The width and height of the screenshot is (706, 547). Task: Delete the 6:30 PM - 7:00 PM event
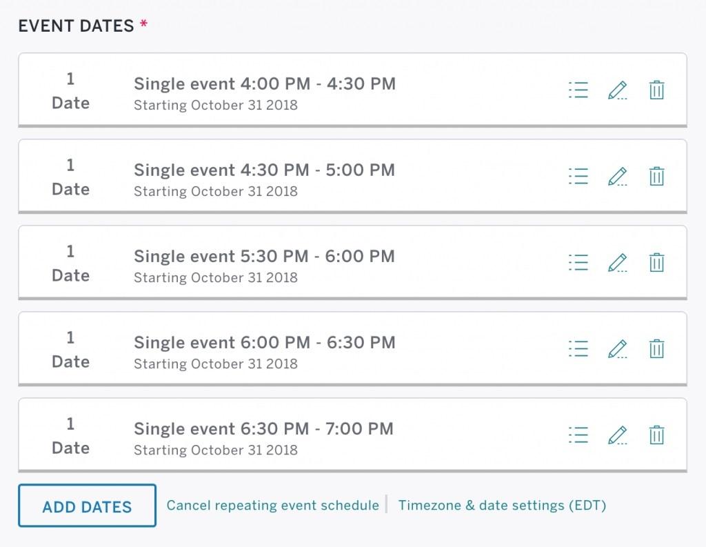(656, 435)
